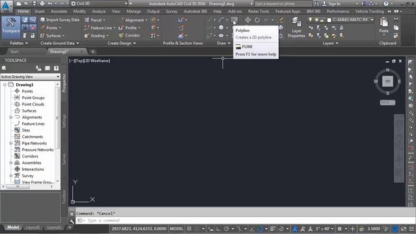Click the Undo arrow icon
The height and width of the screenshot is (234, 416).
pyautogui.click(x=50, y=3)
